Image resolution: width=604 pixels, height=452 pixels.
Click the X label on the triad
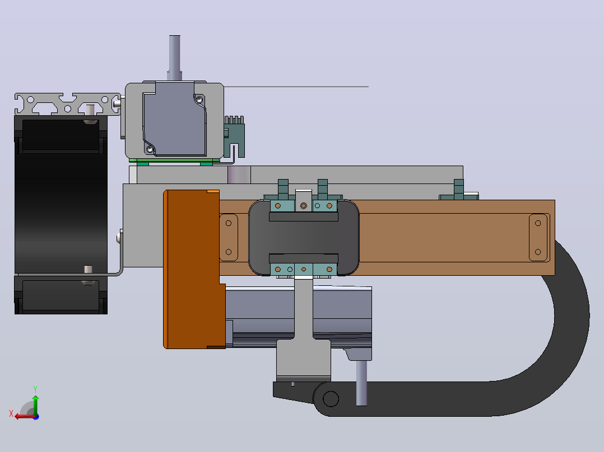(x=11, y=414)
